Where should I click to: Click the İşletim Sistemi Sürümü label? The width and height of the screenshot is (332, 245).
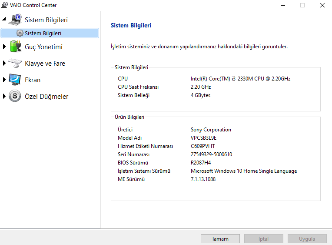tap(144, 171)
